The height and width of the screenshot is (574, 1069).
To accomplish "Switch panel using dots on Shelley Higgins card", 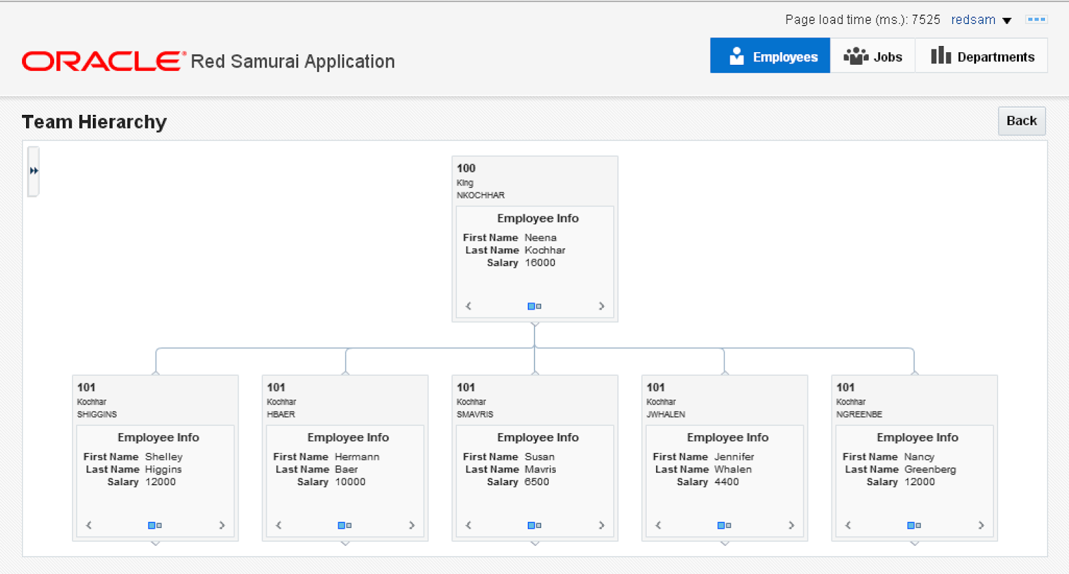I will pyautogui.click(x=155, y=525).
